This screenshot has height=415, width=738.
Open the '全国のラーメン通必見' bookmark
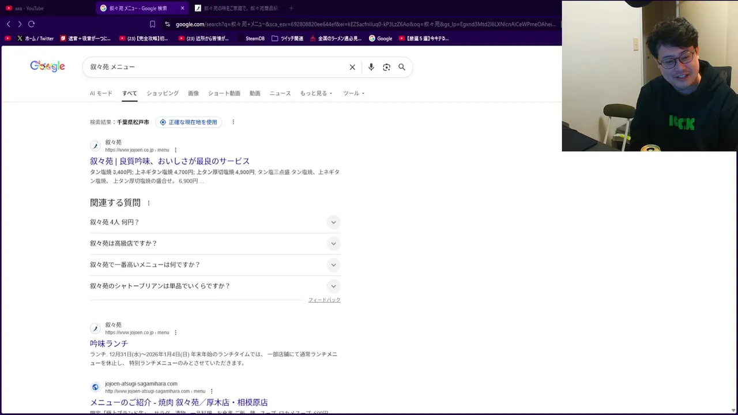336,39
